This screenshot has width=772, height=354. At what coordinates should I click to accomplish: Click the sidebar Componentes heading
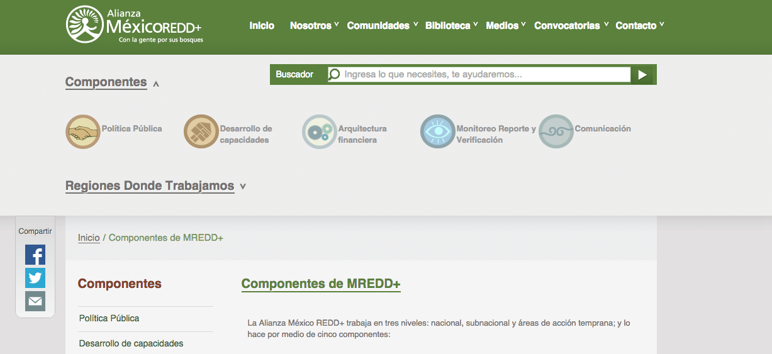tap(120, 284)
